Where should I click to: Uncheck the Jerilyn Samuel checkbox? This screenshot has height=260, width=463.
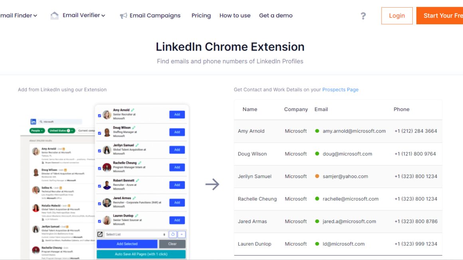(x=99, y=151)
